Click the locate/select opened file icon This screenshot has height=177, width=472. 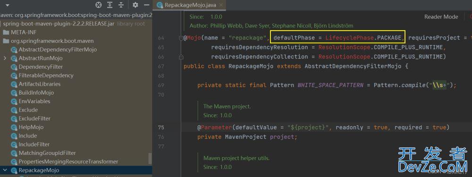(x=99, y=5)
